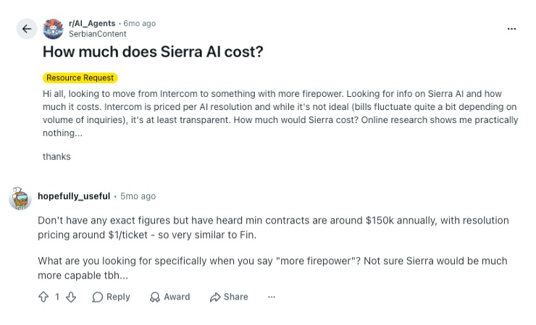Visit the r/AI_Agents subreddit link

point(92,23)
